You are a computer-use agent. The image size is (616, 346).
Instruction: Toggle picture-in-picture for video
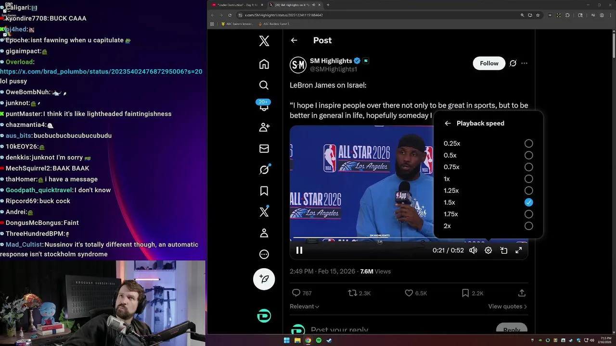pos(503,250)
